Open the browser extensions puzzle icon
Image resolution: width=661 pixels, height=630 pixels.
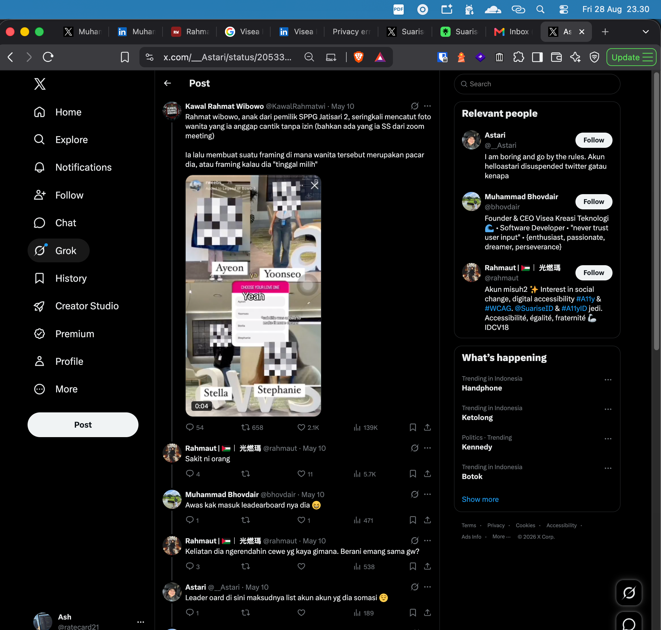pos(518,57)
